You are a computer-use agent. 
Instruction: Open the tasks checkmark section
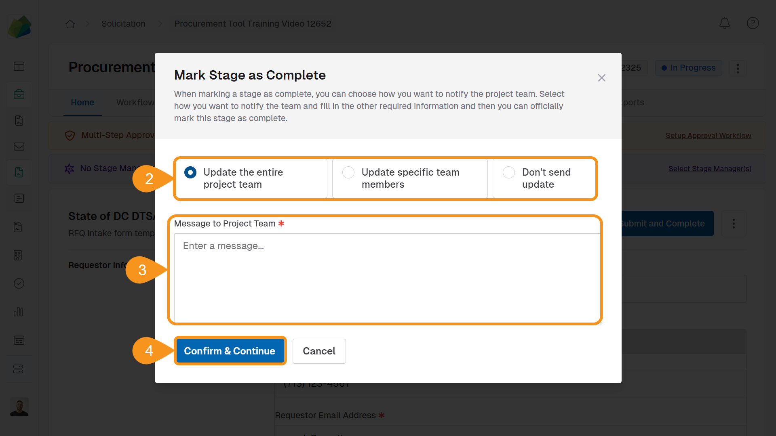(19, 283)
